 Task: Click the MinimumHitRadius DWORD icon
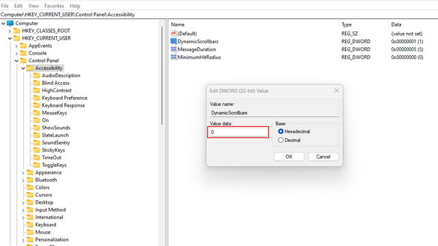click(x=173, y=57)
